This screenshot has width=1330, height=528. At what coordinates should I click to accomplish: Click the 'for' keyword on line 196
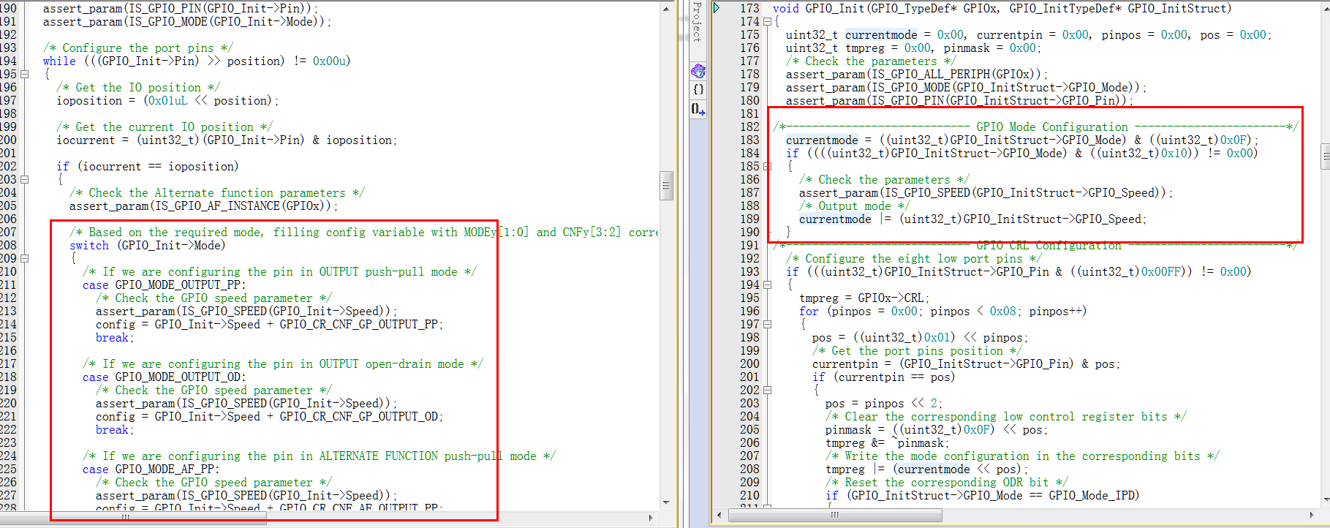pyautogui.click(x=809, y=312)
